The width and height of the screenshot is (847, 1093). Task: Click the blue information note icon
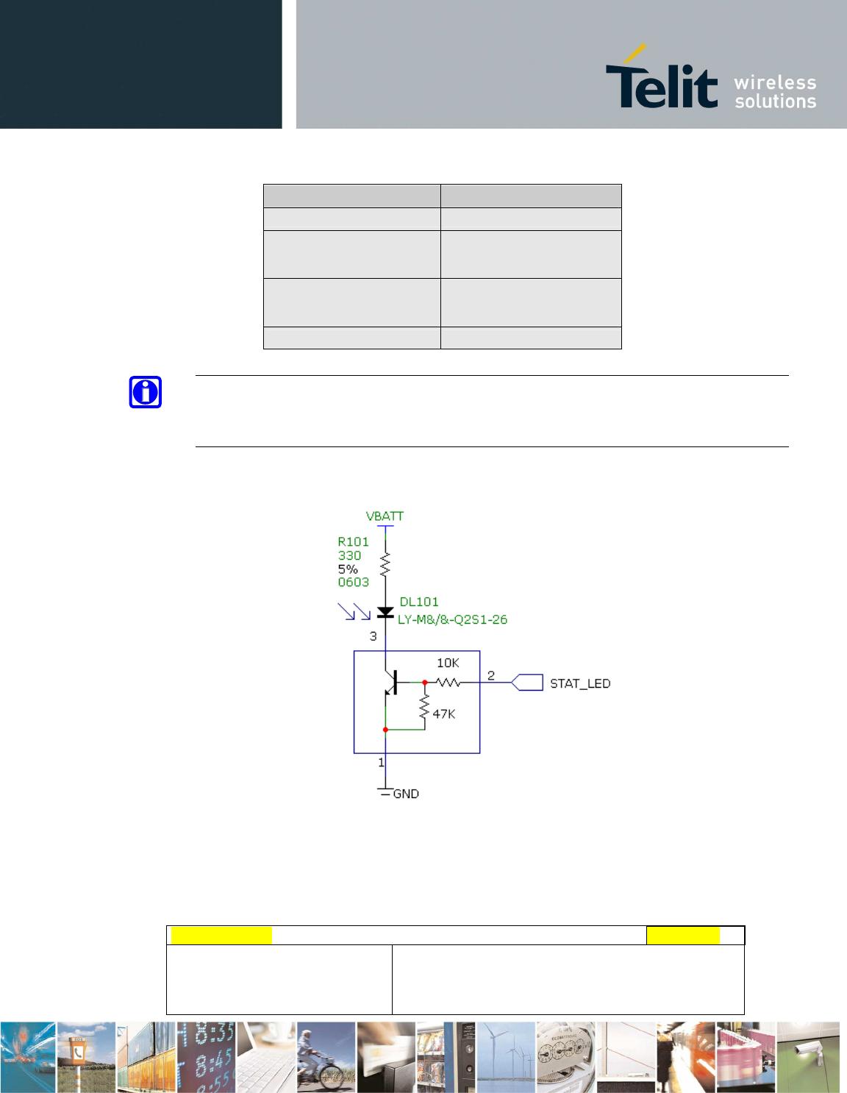click(146, 392)
